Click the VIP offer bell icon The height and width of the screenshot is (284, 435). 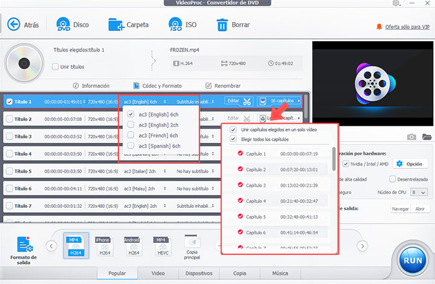(379, 27)
